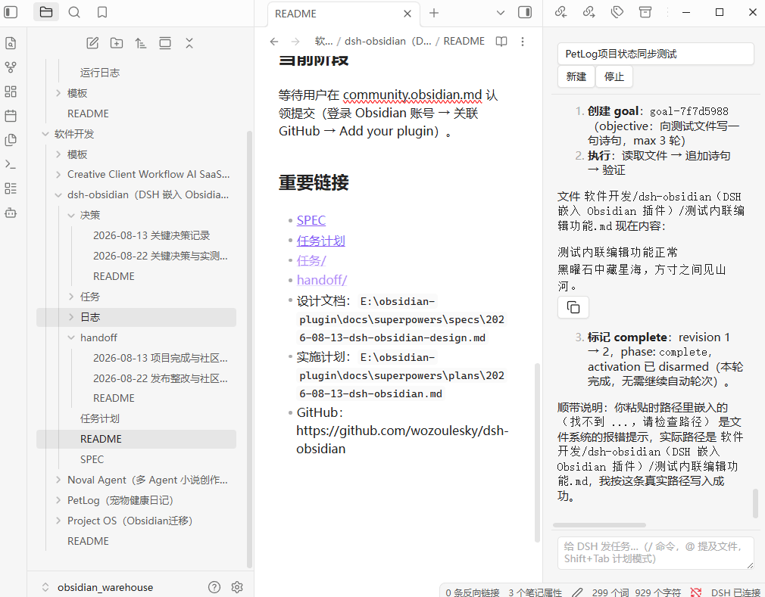The height and width of the screenshot is (597, 765).
Task: Expand the 日志 folder
Action: click(71, 317)
